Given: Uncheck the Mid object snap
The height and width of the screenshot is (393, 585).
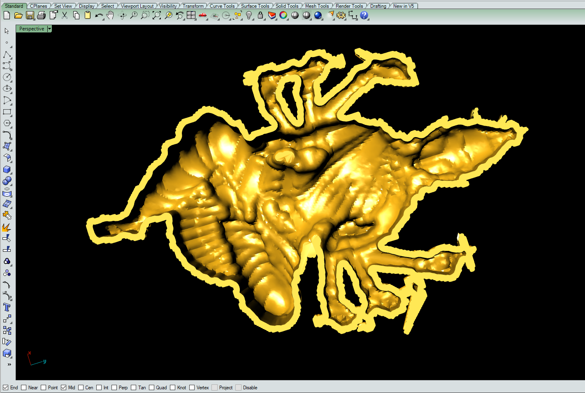Looking at the screenshot, I should (63, 387).
